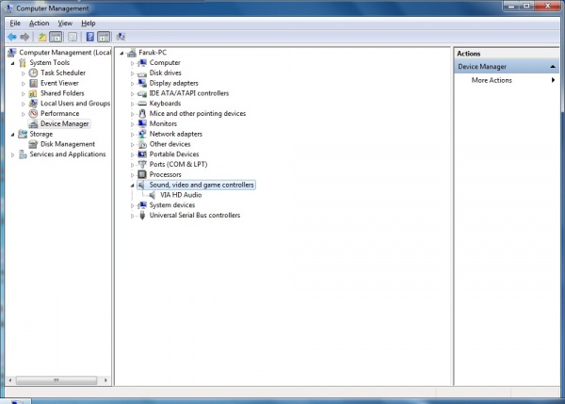Select the Computer Management (Local) root
The image size is (565, 404).
pyautogui.click(x=65, y=52)
